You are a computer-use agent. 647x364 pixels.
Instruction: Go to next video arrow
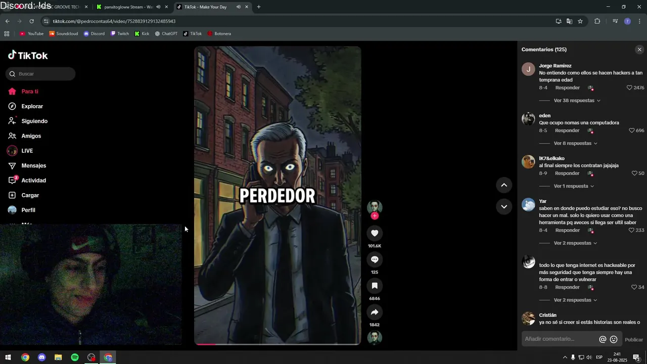click(504, 206)
